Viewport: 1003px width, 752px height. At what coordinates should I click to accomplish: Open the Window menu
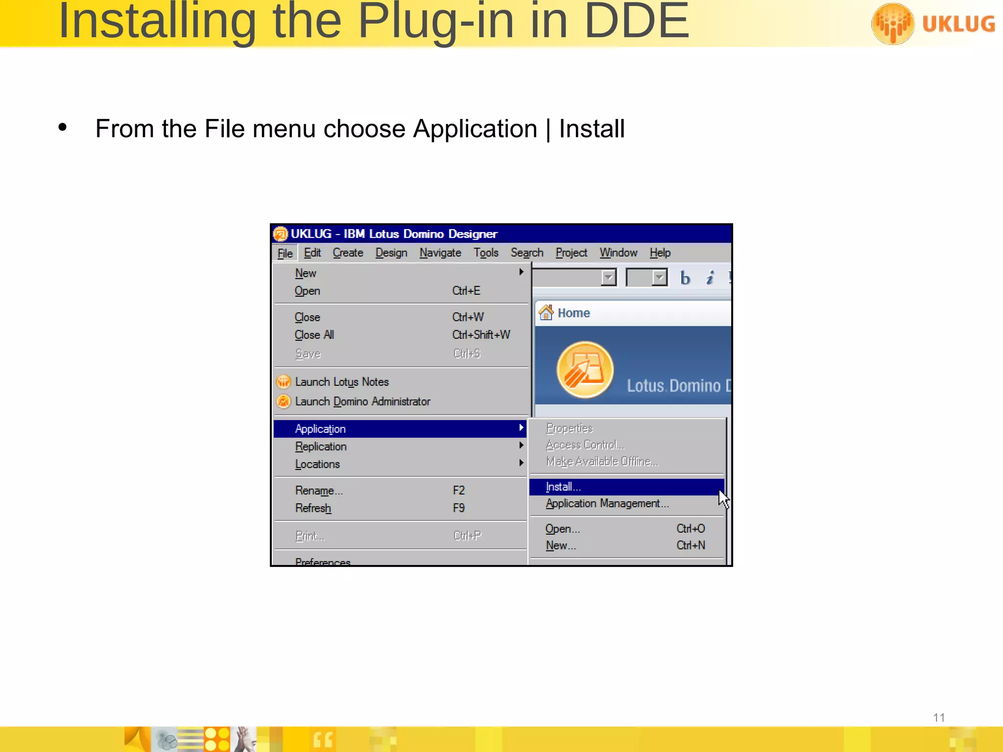click(619, 253)
